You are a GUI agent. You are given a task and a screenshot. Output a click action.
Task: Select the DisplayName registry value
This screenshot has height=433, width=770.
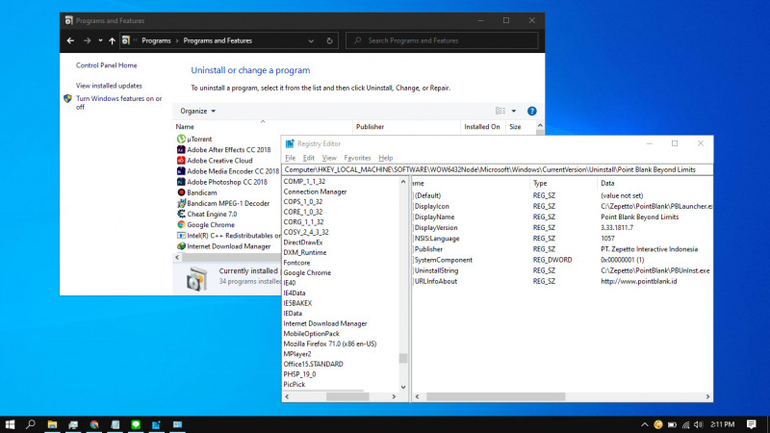(x=434, y=217)
